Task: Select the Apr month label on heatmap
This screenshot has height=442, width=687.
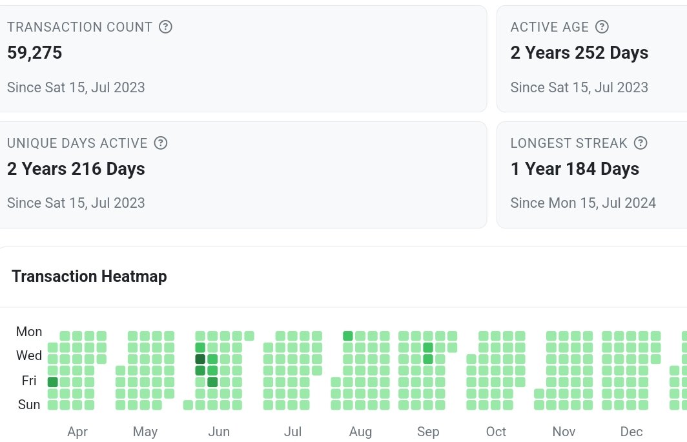Action: click(77, 432)
